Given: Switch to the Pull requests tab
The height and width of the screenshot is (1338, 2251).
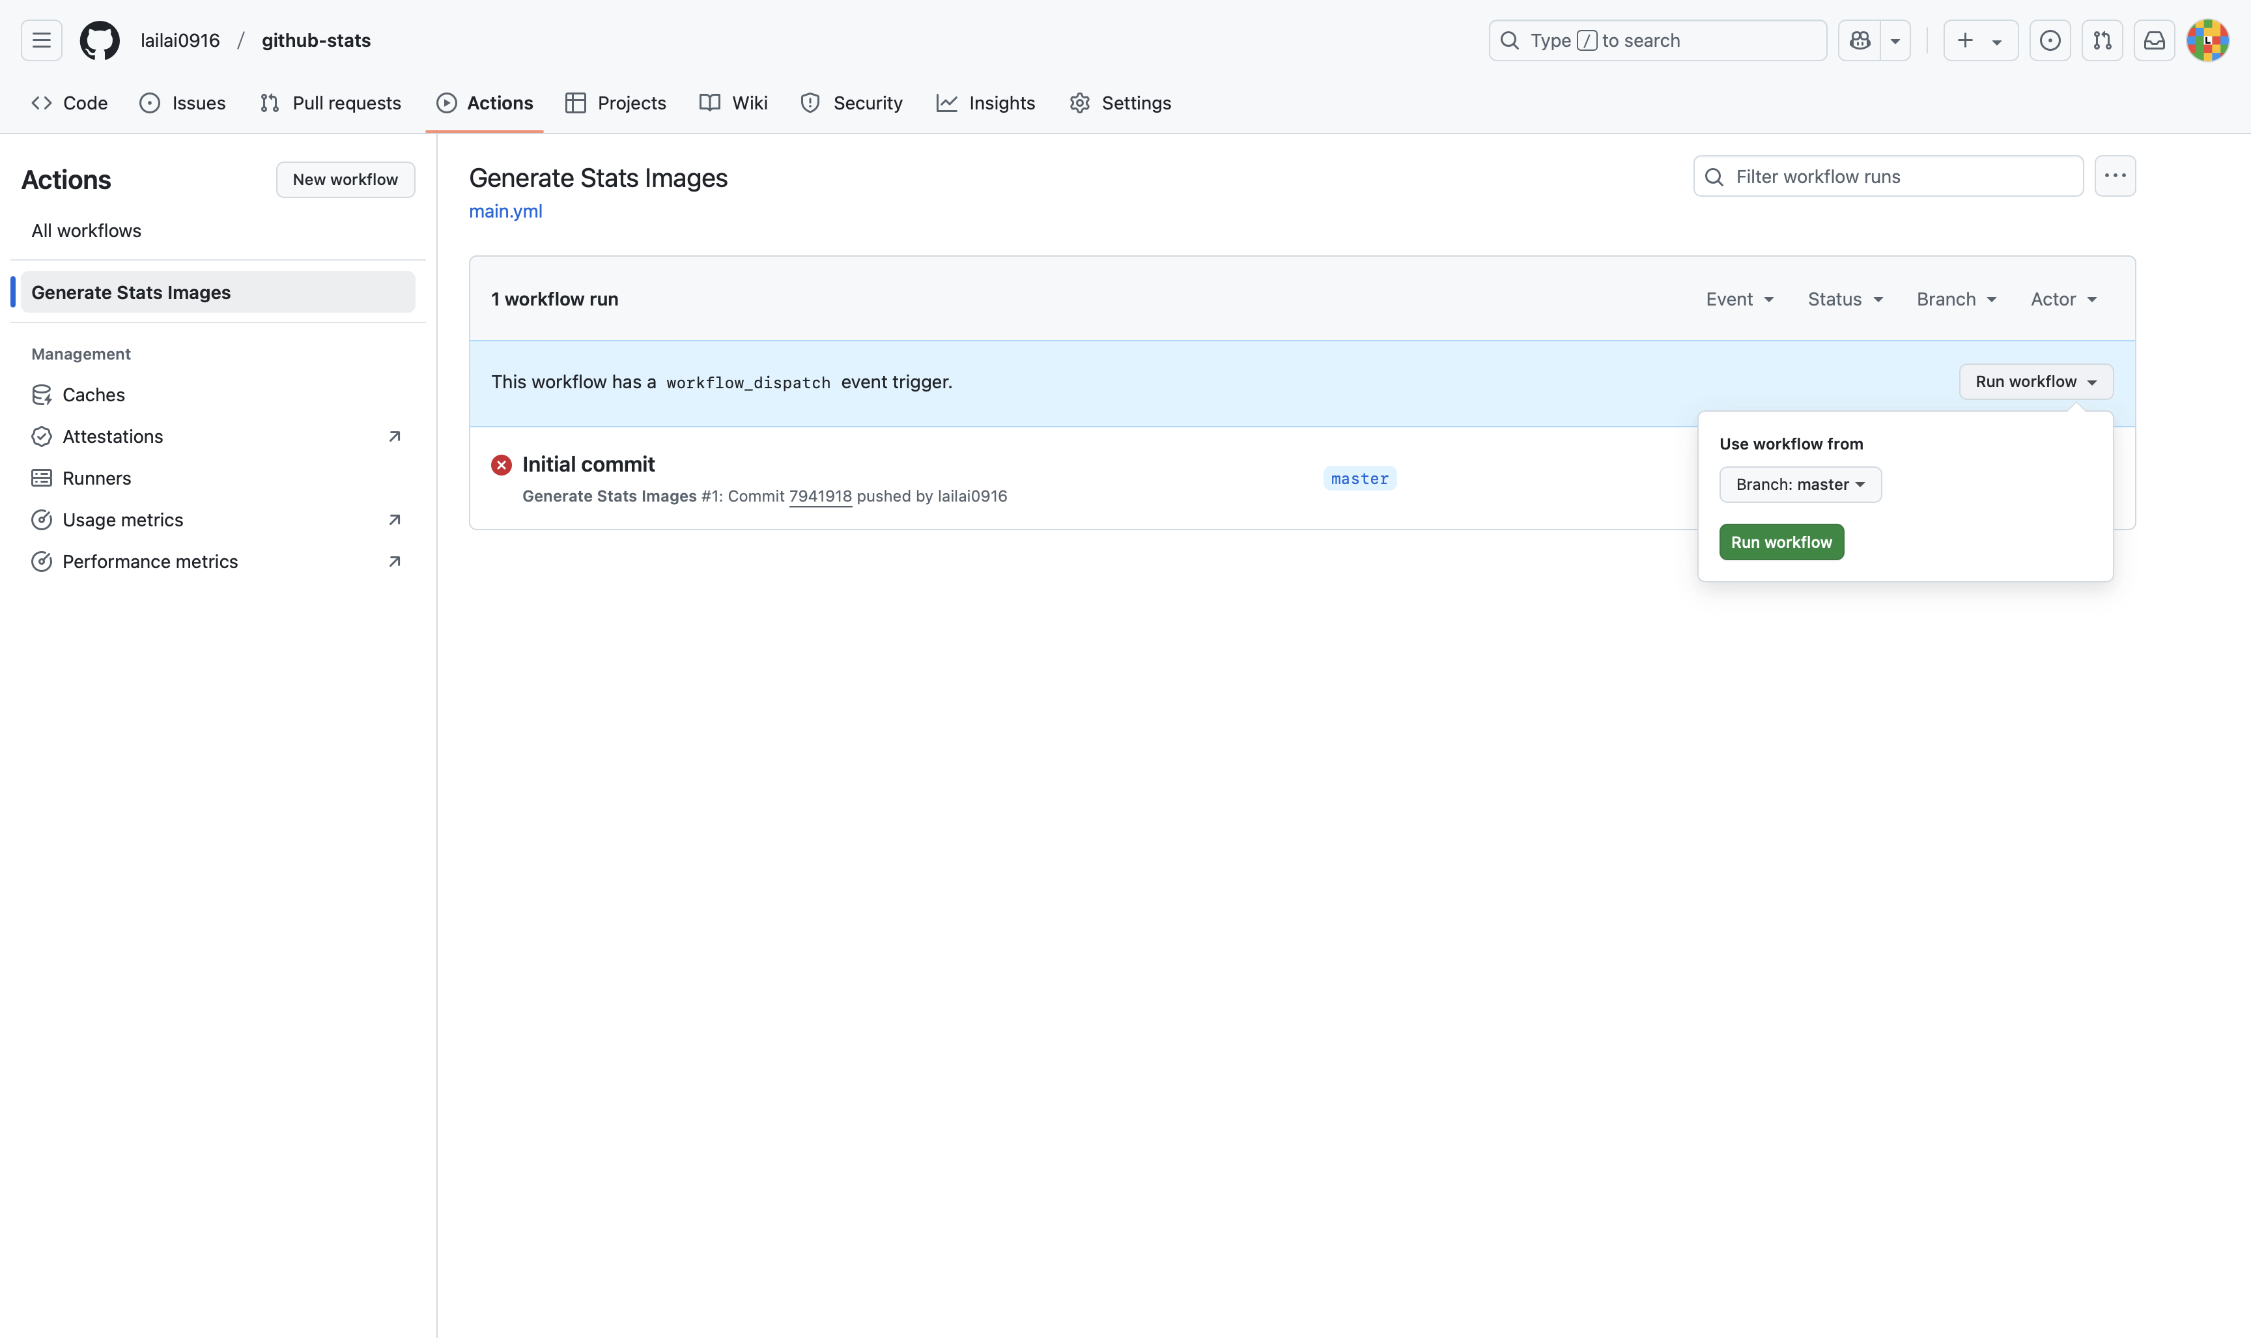Looking at the screenshot, I should pos(331,103).
